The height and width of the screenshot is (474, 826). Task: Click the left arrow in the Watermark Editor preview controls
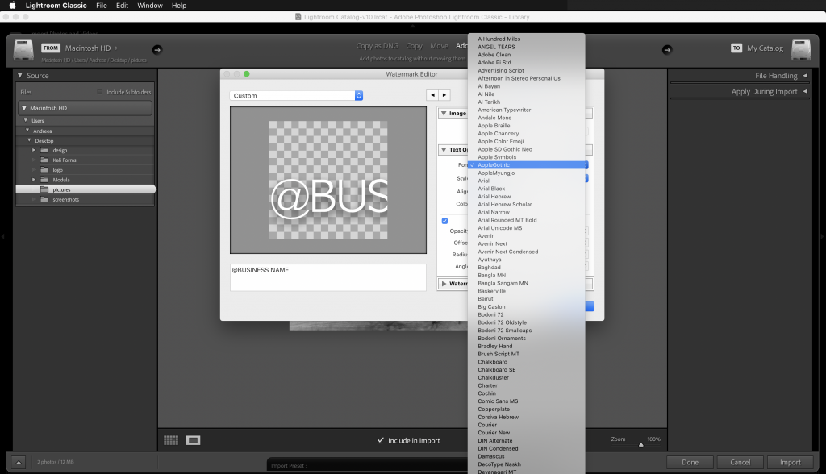point(432,94)
